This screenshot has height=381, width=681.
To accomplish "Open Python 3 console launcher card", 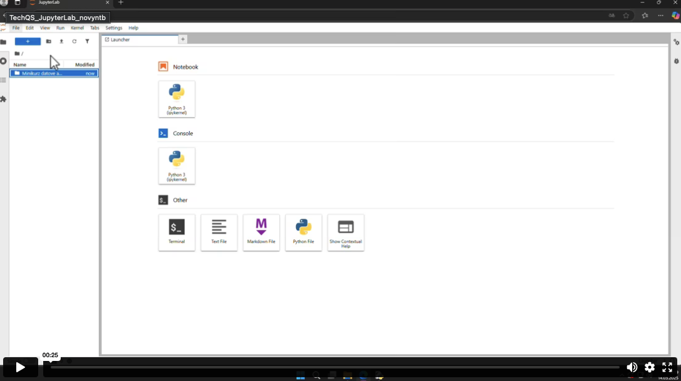I will click(x=177, y=165).
